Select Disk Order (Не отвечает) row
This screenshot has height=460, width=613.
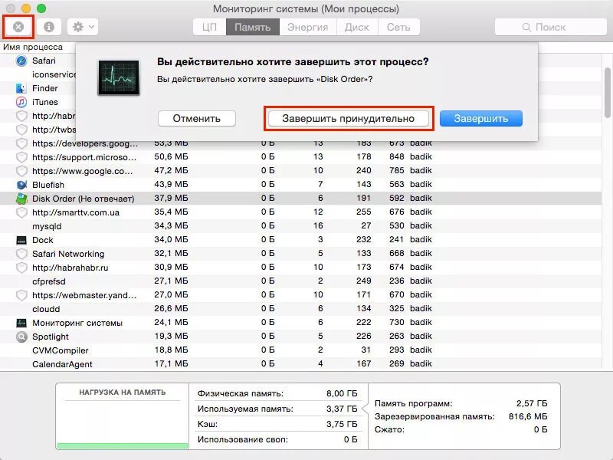[x=300, y=199]
